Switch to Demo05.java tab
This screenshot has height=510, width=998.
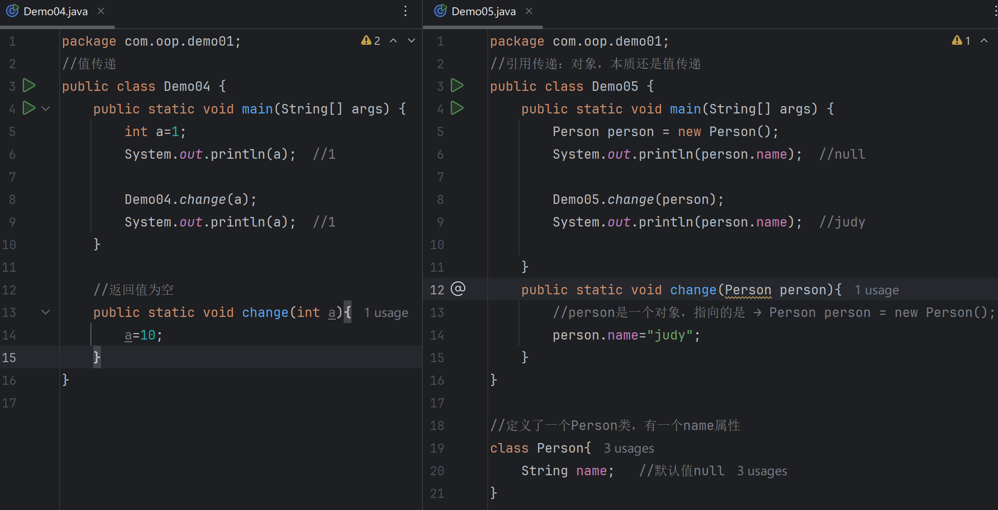coord(483,11)
